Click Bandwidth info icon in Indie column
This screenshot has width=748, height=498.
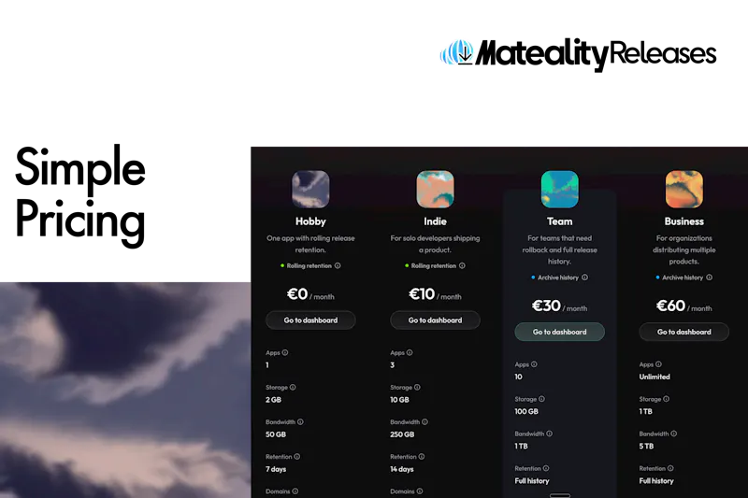click(x=425, y=421)
